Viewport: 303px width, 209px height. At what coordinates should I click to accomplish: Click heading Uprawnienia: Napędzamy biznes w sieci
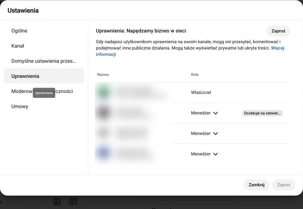[141, 31]
